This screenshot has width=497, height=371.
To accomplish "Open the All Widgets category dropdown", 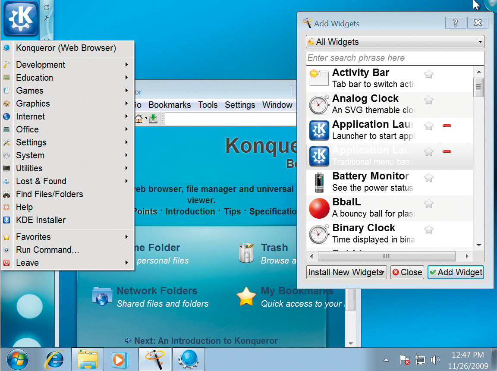I will pyautogui.click(x=395, y=42).
